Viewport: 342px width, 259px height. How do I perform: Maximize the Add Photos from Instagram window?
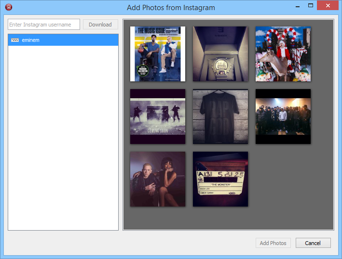click(311, 6)
